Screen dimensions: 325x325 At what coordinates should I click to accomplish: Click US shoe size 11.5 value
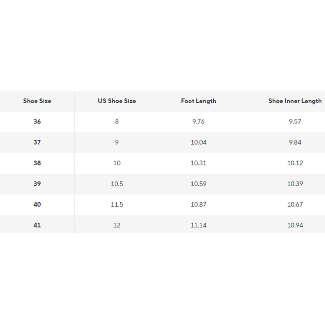117,204
